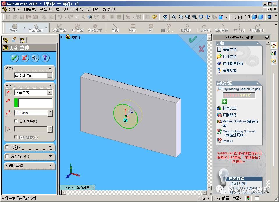The width and height of the screenshot is (279, 202).
Task: Open the 视图 View menu
Action: point(46,9)
